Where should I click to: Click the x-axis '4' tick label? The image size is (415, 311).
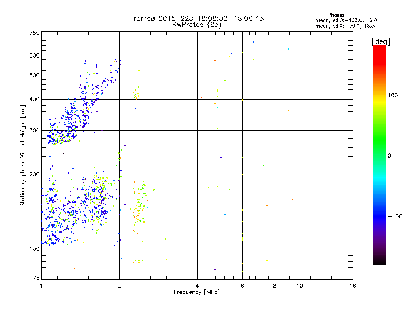(x=197, y=286)
